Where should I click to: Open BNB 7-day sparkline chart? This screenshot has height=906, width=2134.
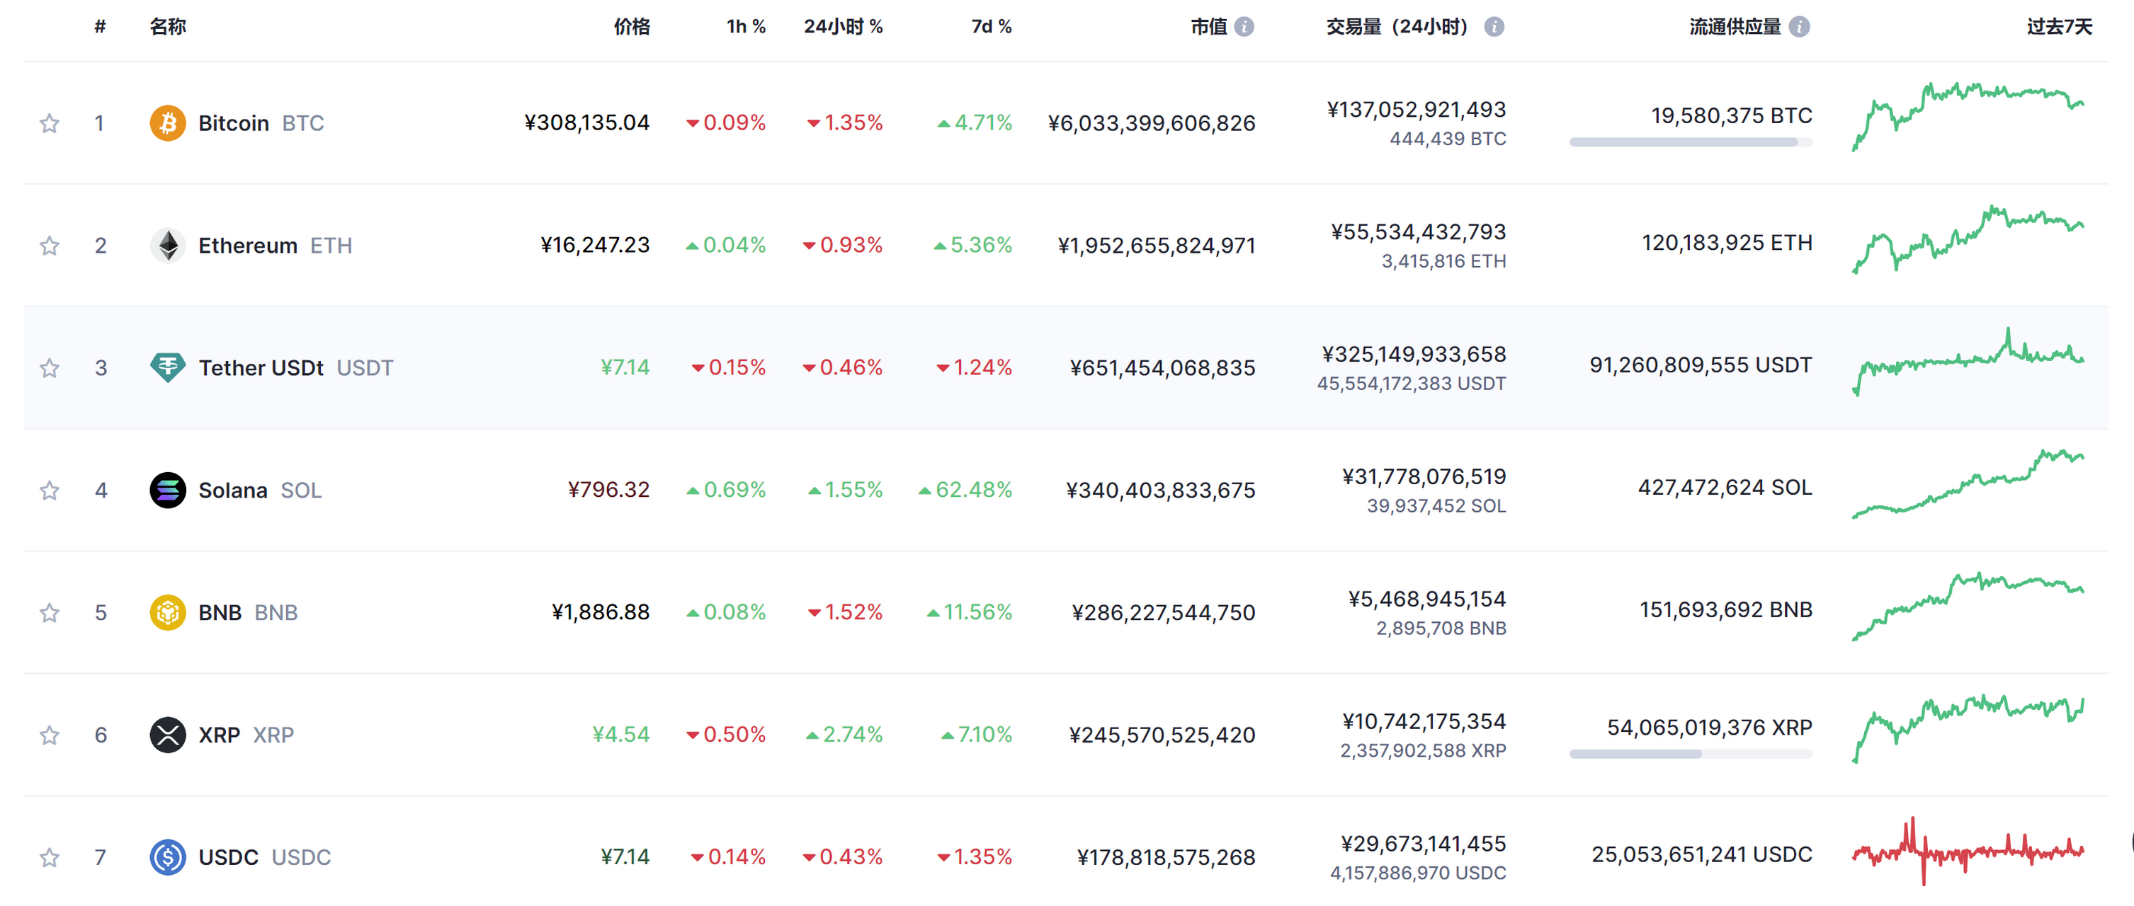click(x=1968, y=606)
